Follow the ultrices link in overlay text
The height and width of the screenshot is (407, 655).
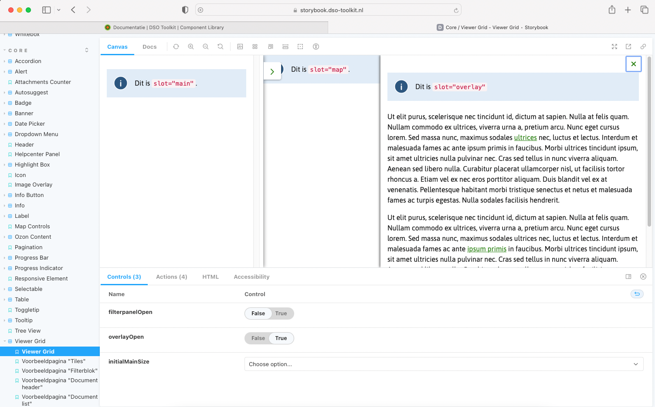click(x=525, y=137)
